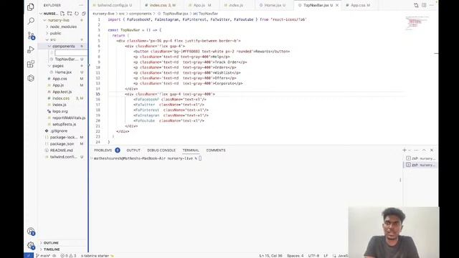
Task: Open the Run and Debug view
Action: pyautogui.click(x=31, y=49)
